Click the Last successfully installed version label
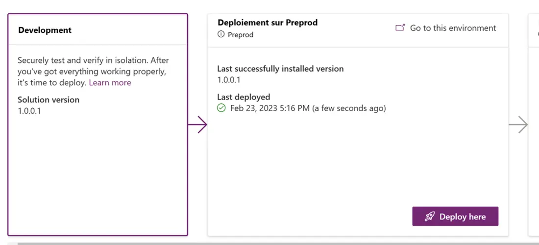Screen dimensions: 539x245 point(280,69)
